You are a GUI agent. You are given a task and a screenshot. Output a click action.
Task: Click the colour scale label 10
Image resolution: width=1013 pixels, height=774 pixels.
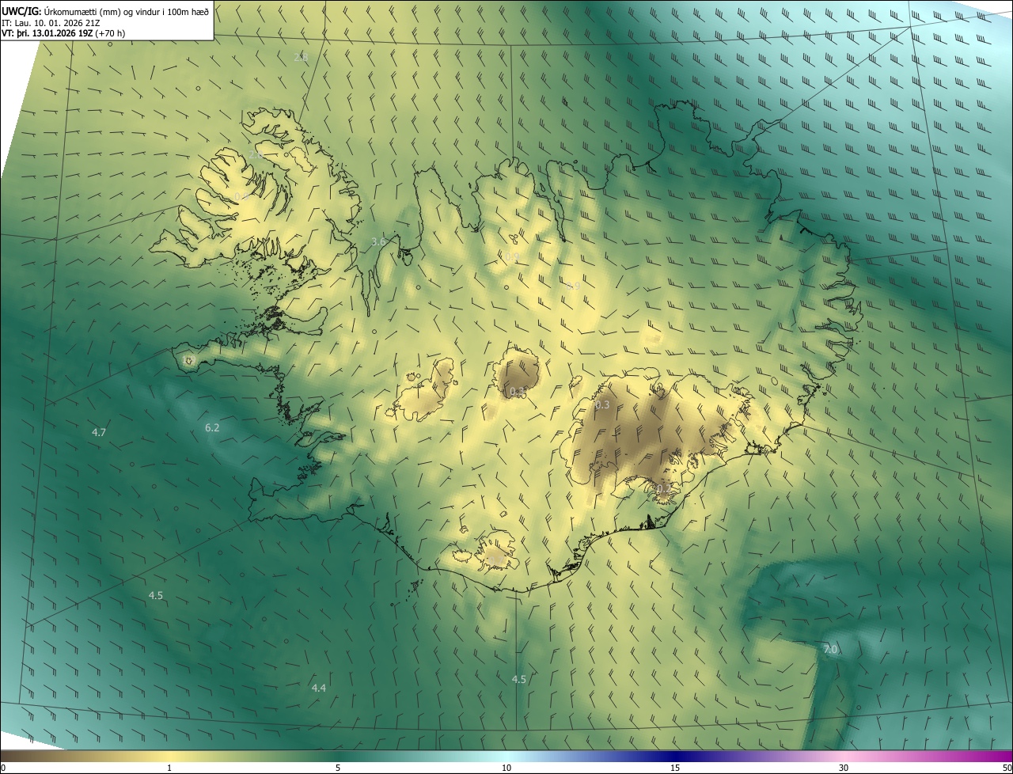tap(506, 768)
